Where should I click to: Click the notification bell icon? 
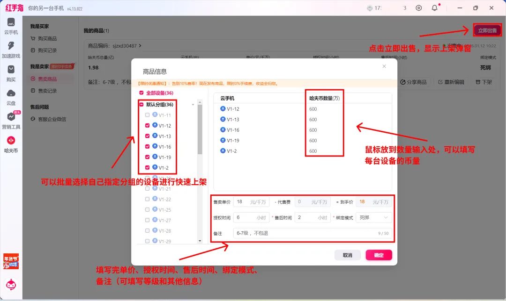(435, 8)
